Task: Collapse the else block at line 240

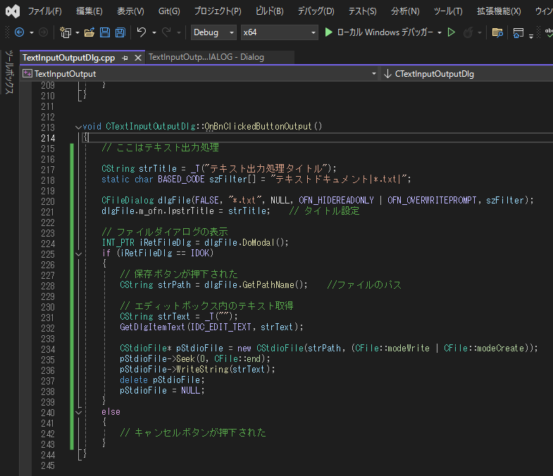Action: pos(77,412)
